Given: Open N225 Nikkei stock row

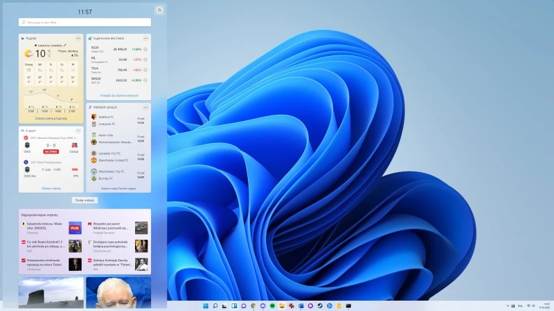Looking at the screenshot, I should click(x=118, y=49).
